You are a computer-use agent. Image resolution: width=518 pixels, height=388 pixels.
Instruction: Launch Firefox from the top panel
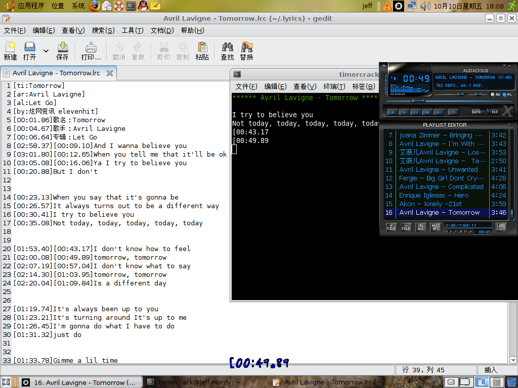coord(94,6)
